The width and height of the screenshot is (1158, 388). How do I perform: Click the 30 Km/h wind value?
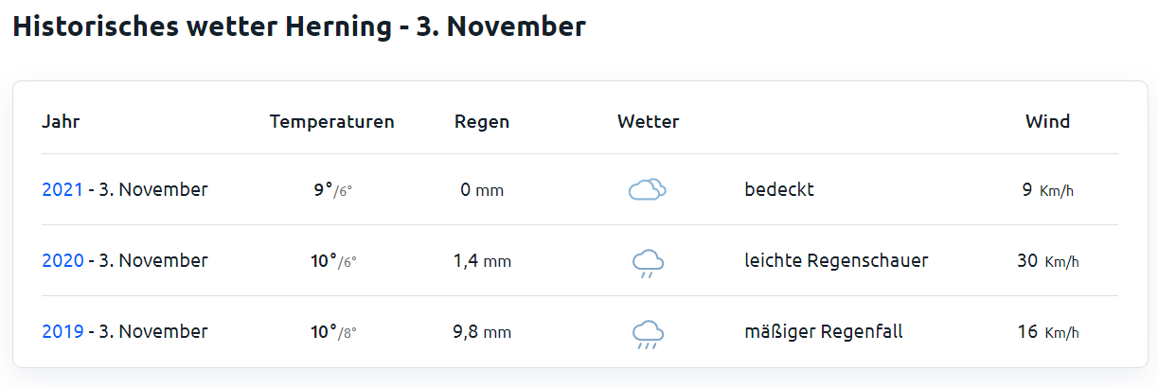tap(1048, 260)
